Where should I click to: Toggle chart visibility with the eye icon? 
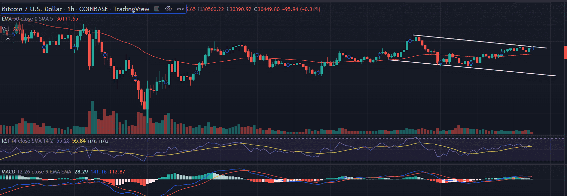[169, 9]
